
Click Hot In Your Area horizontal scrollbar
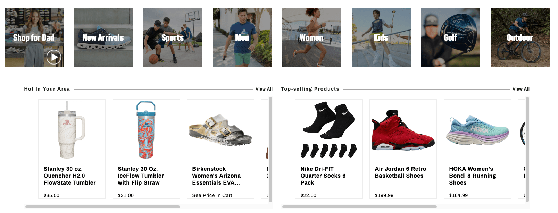click(x=102, y=207)
